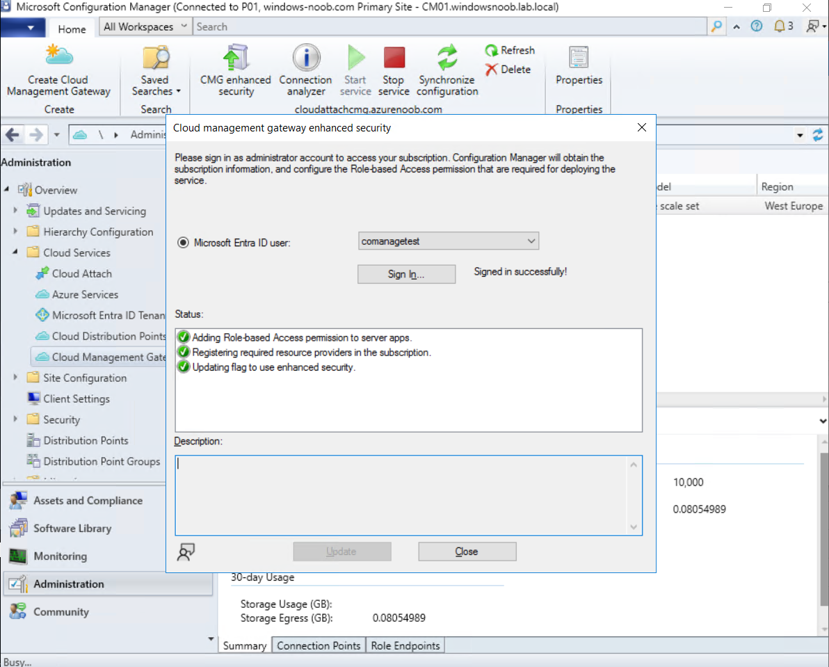
Task: Open Saved Searches in ribbon
Action: [156, 72]
